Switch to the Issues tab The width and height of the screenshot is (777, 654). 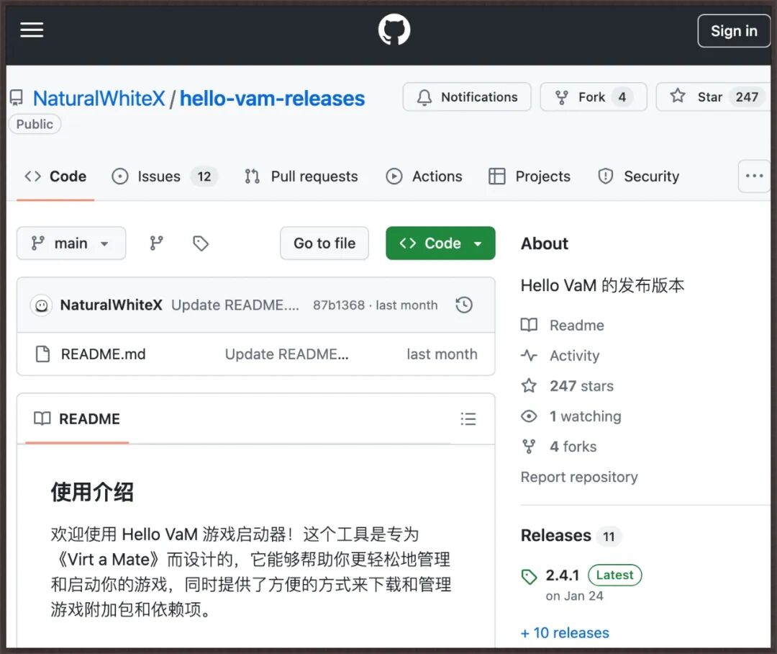(x=165, y=176)
